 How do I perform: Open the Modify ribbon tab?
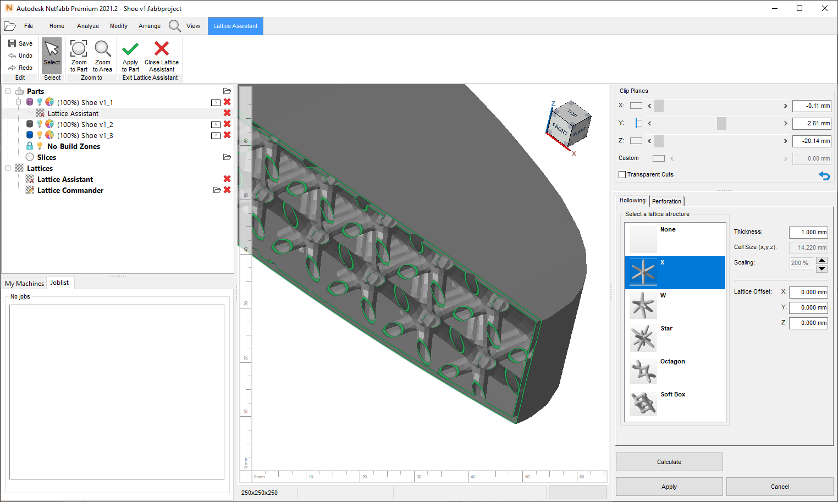pos(118,26)
